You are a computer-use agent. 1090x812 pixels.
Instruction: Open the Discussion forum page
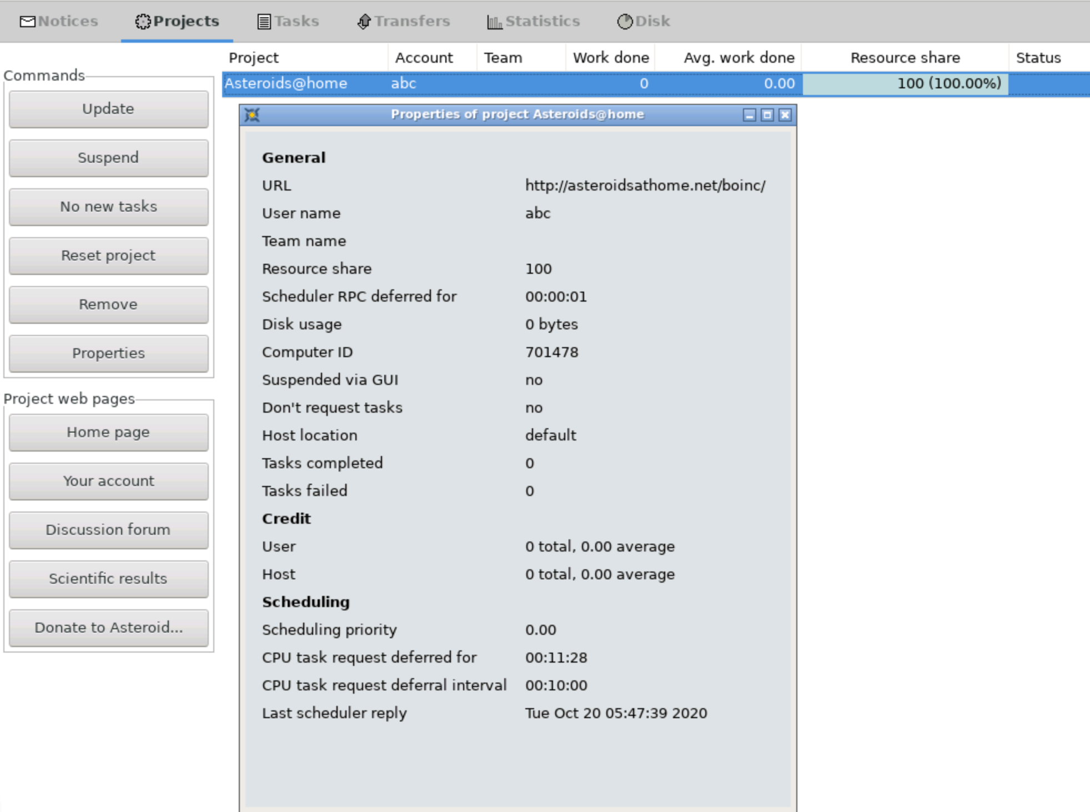coord(108,530)
